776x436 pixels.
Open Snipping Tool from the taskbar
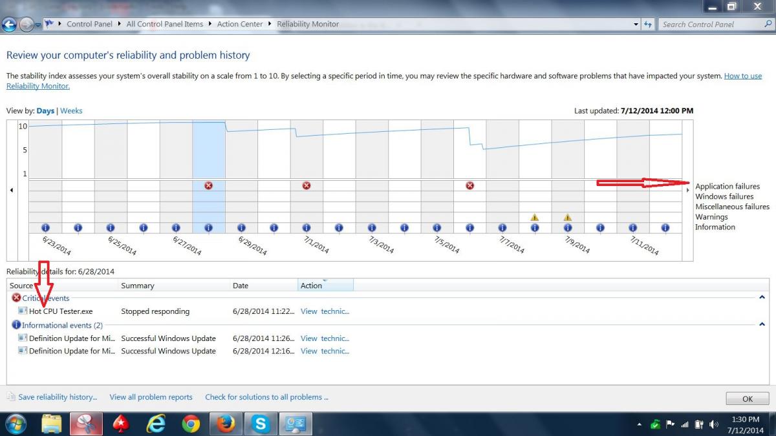point(86,424)
